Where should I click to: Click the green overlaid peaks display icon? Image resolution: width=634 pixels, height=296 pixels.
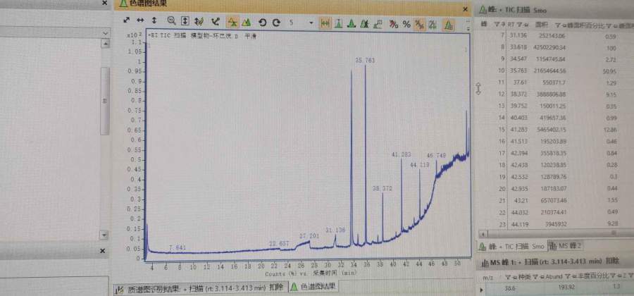point(247,23)
